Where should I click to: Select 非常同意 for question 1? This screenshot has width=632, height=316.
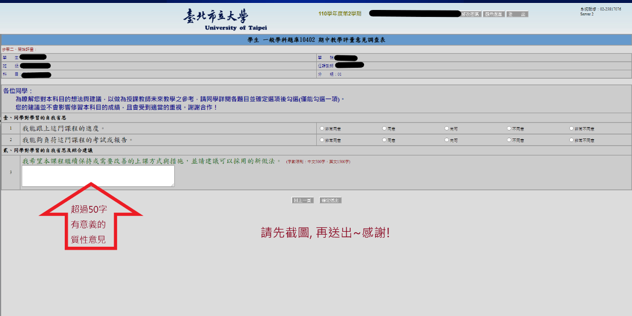(322, 129)
